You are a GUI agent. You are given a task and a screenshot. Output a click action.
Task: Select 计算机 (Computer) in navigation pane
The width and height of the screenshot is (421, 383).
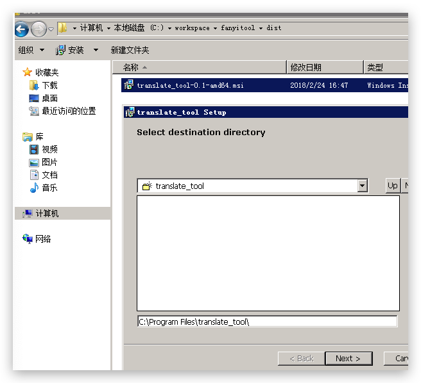pyautogui.click(x=47, y=213)
